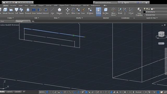Open the No Filter selection dropdown
The height and width of the screenshot is (94, 167).
pyautogui.click(x=105, y=11)
